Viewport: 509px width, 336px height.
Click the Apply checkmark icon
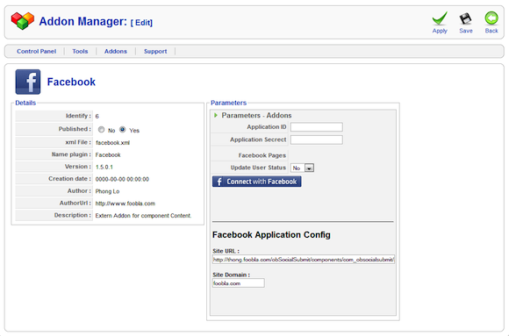(x=440, y=18)
